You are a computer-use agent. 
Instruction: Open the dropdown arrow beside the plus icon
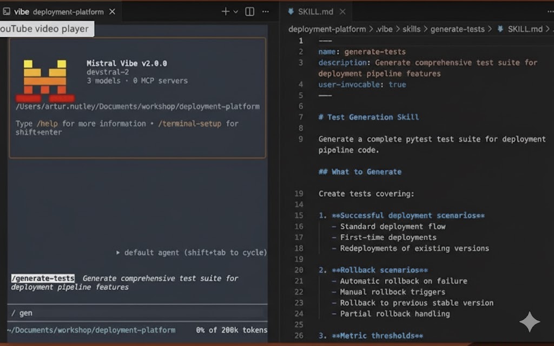coord(236,11)
